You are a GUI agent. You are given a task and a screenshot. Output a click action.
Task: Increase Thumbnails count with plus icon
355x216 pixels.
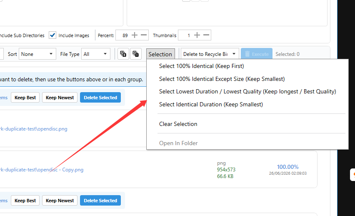click(x=197, y=35)
